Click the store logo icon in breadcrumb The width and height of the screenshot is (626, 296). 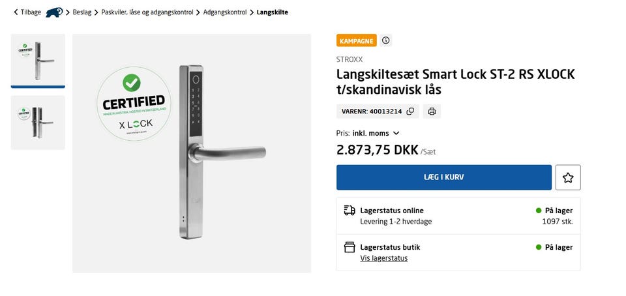pos(54,12)
